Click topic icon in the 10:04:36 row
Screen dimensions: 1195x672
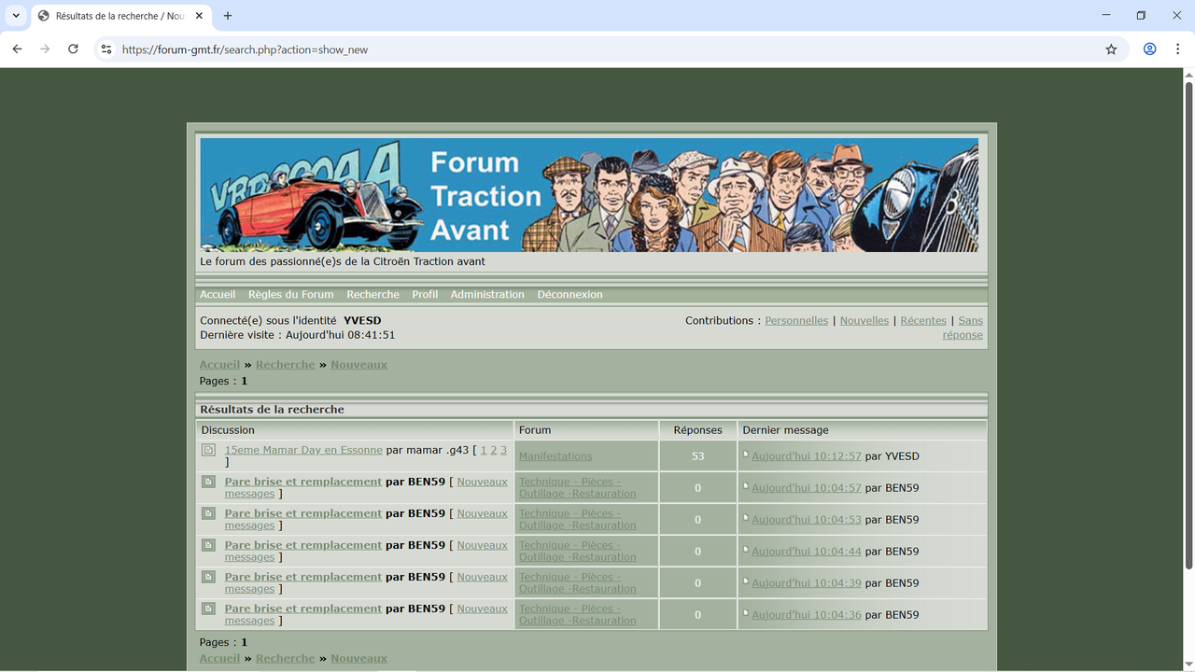[208, 609]
